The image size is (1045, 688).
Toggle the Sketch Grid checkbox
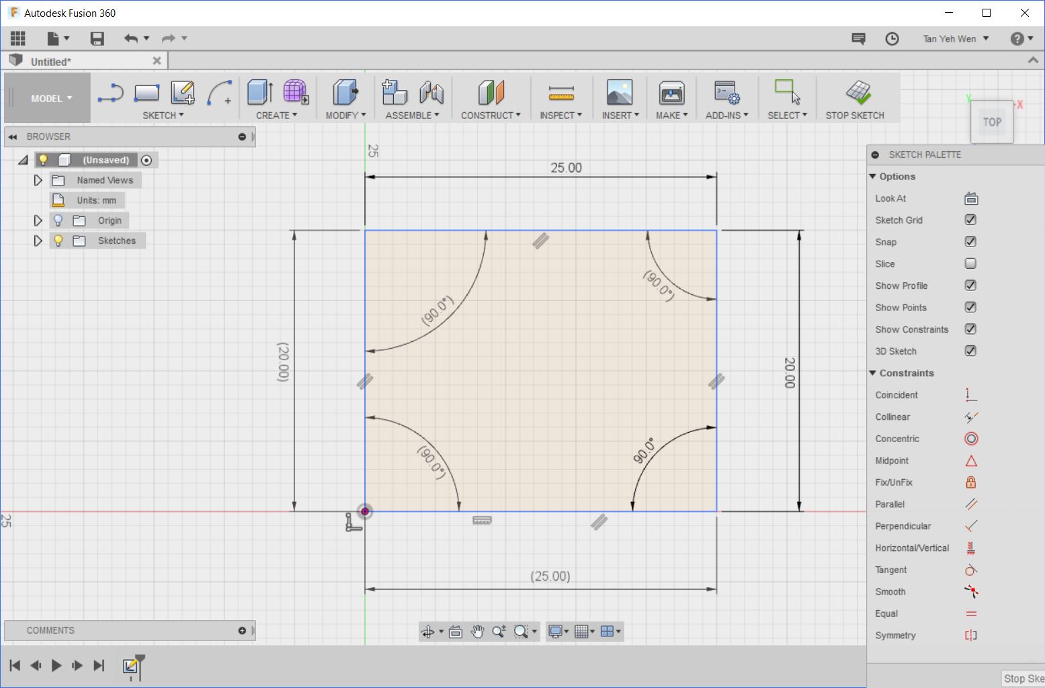(970, 220)
